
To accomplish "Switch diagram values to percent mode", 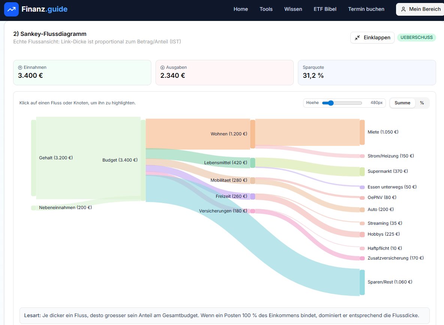I will pos(422,103).
